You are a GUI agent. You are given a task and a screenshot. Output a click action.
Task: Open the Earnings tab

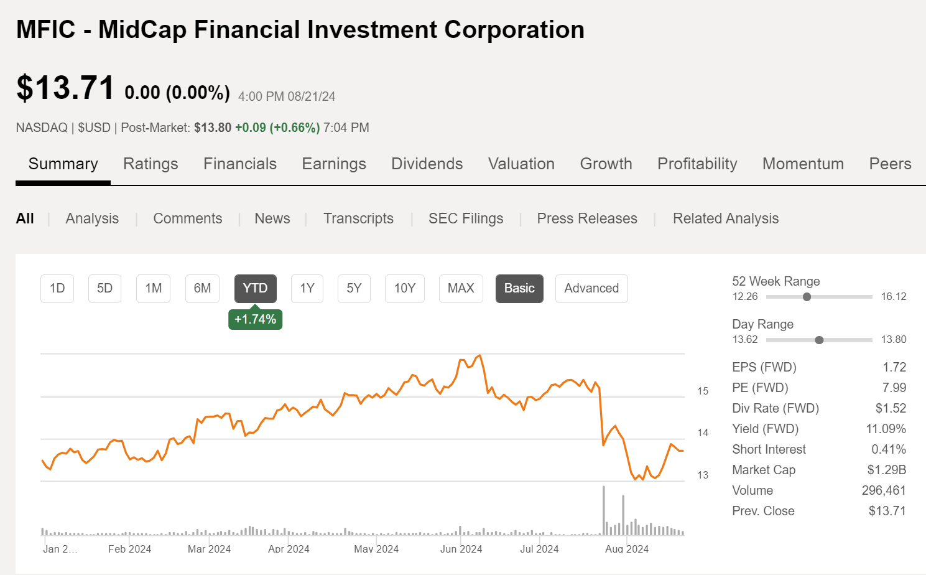[334, 164]
